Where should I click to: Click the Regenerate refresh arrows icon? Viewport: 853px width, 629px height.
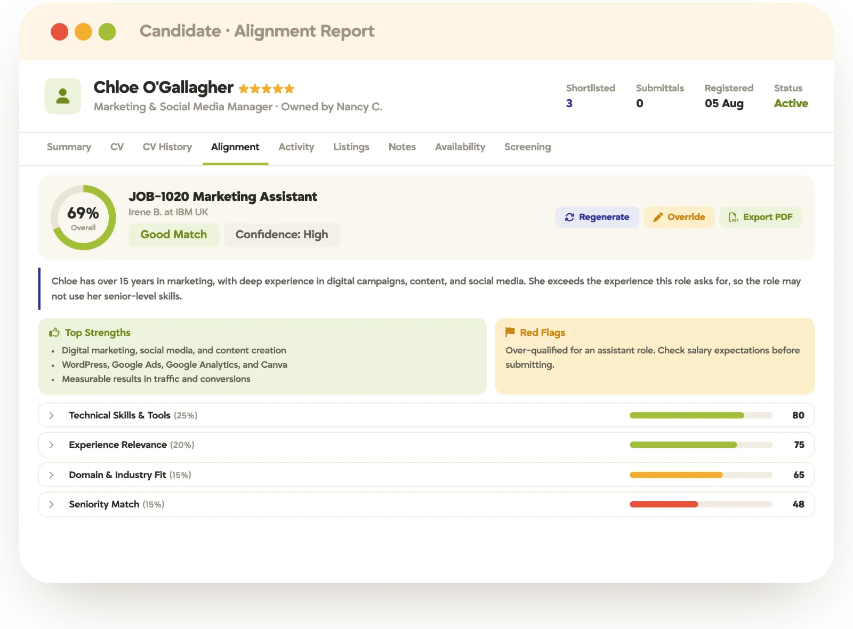569,217
